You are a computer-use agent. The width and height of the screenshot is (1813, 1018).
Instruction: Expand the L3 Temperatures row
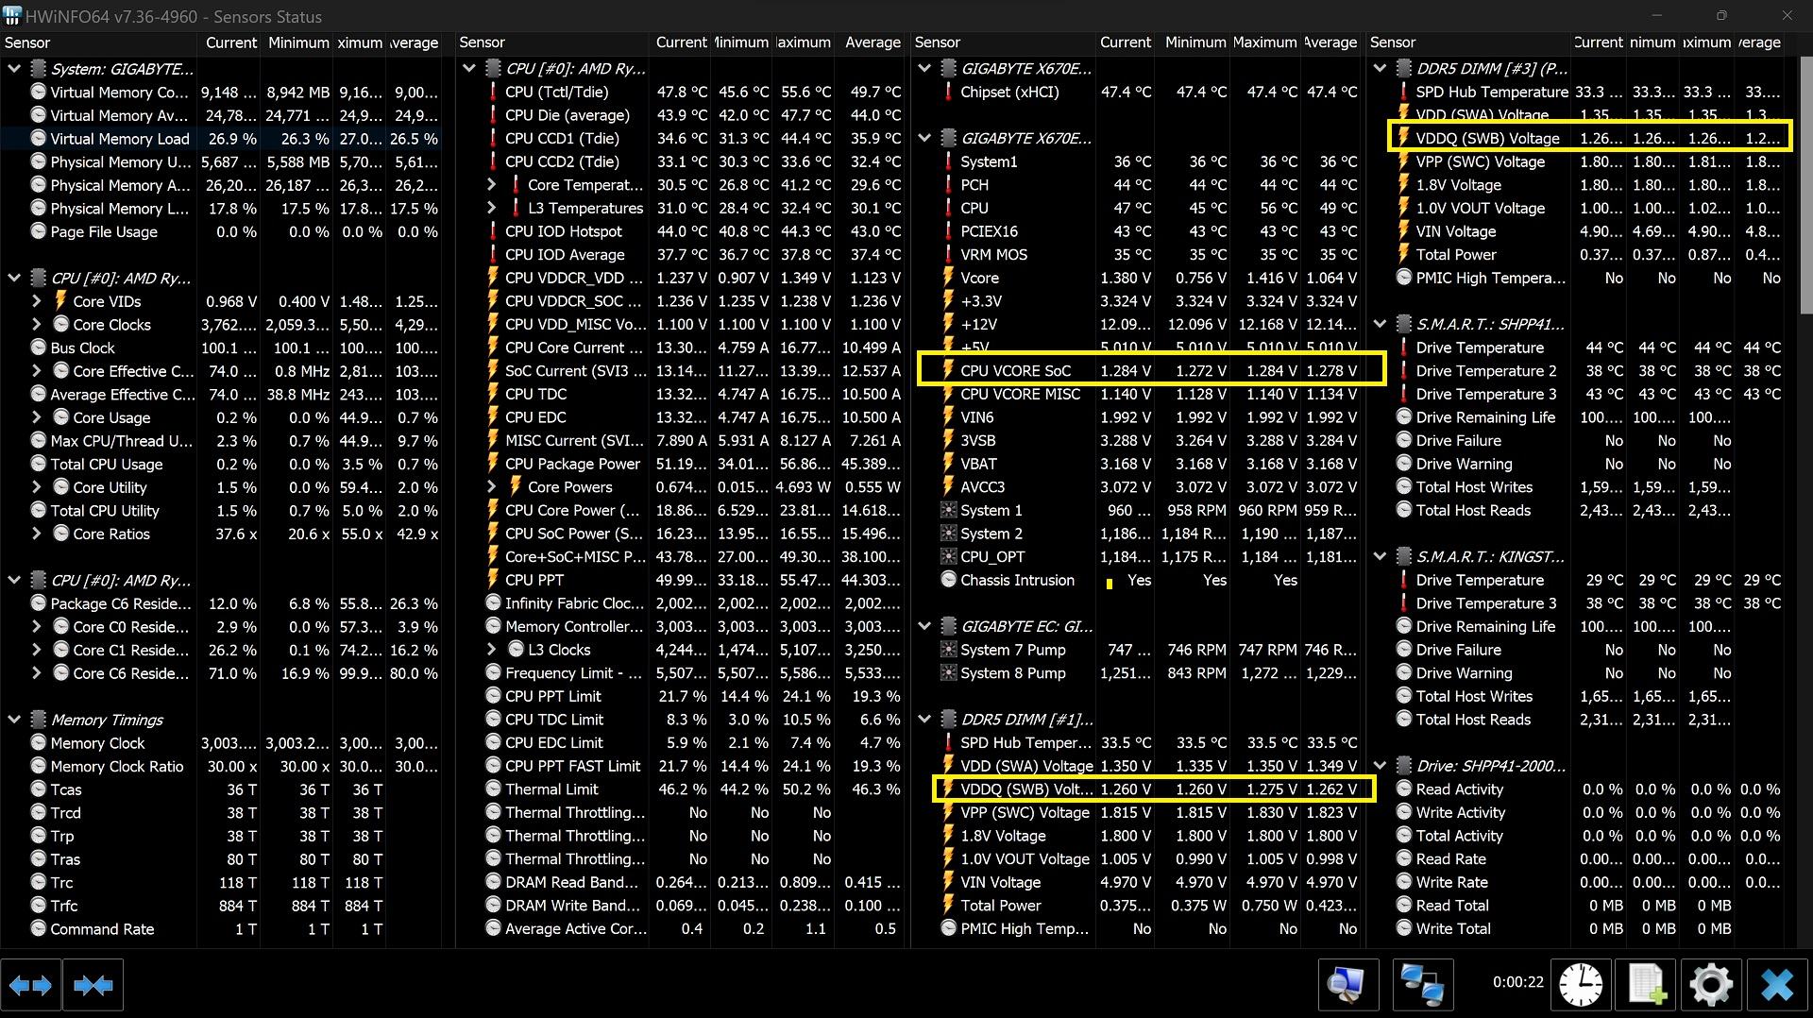(492, 208)
